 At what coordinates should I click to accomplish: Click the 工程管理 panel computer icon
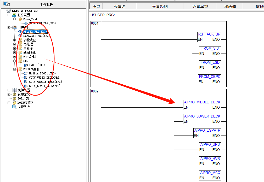(7, 4)
